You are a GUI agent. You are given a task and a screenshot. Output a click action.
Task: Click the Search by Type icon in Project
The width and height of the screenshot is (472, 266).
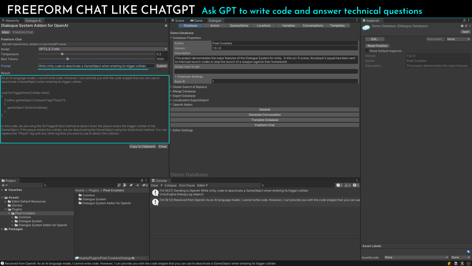click(125, 185)
